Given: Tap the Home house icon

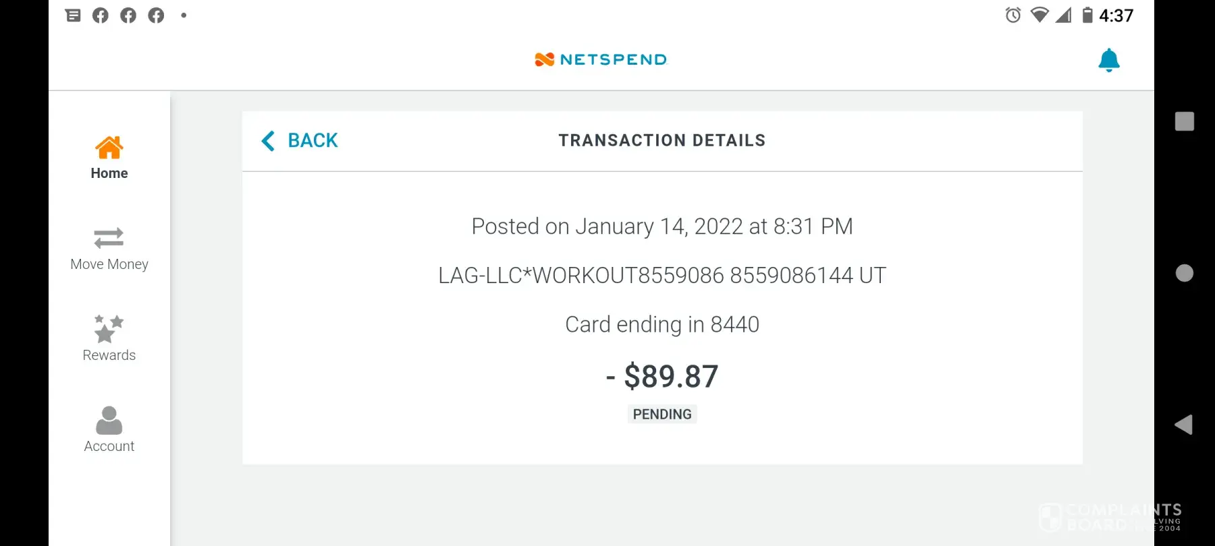Looking at the screenshot, I should coord(109,147).
